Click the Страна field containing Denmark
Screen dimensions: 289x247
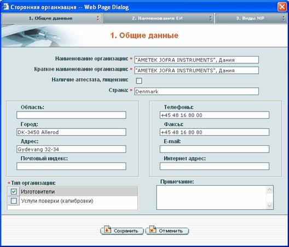196,91
